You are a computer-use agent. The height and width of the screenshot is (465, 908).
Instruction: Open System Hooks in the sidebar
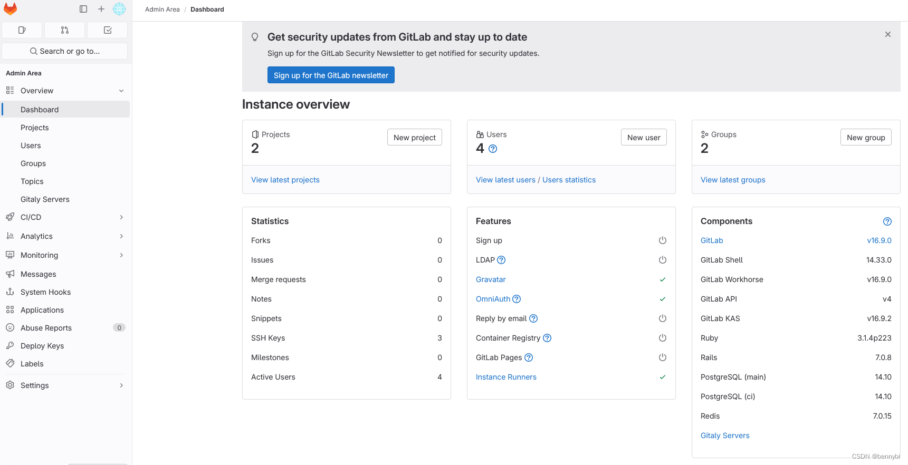coord(66,292)
